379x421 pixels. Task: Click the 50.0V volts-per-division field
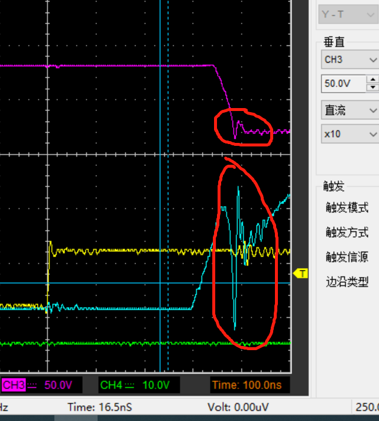pos(344,83)
